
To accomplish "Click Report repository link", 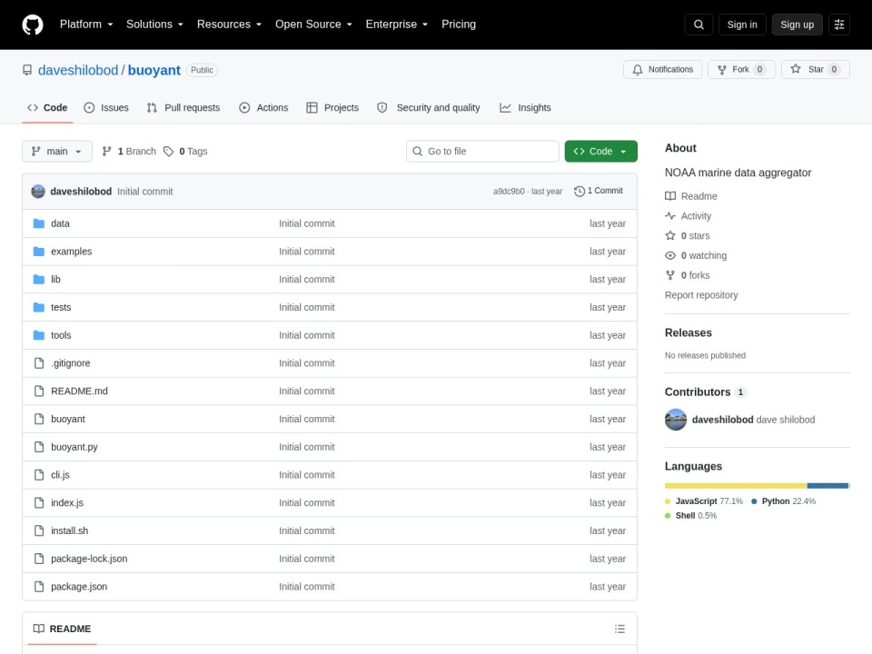I will pos(701,295).
